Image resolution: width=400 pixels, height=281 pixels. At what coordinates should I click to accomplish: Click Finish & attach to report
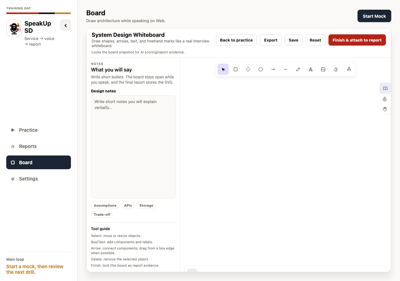357,40
